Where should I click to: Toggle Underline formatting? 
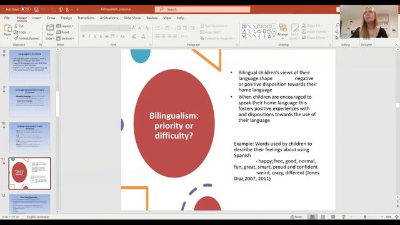[x=95, y=36]
